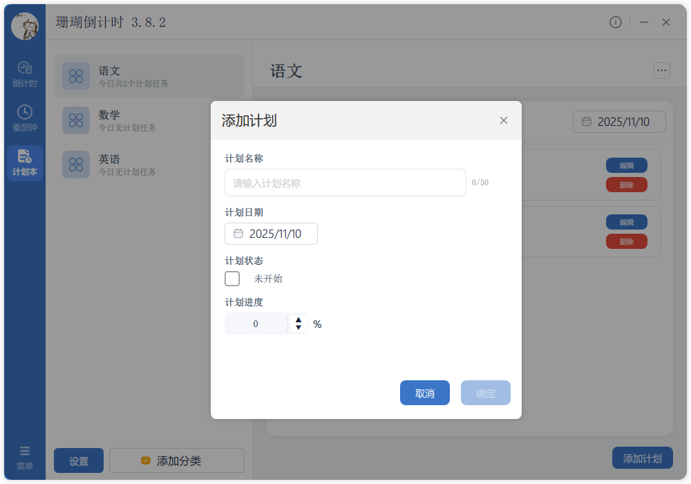Open the 2025/11/10 date picker in the dialog
Image resolution: width=691 pixels, height=484 pixels.
click(271, 234)
